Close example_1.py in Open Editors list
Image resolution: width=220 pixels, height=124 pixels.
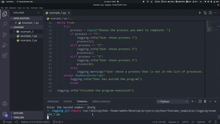tap(16, 23)
